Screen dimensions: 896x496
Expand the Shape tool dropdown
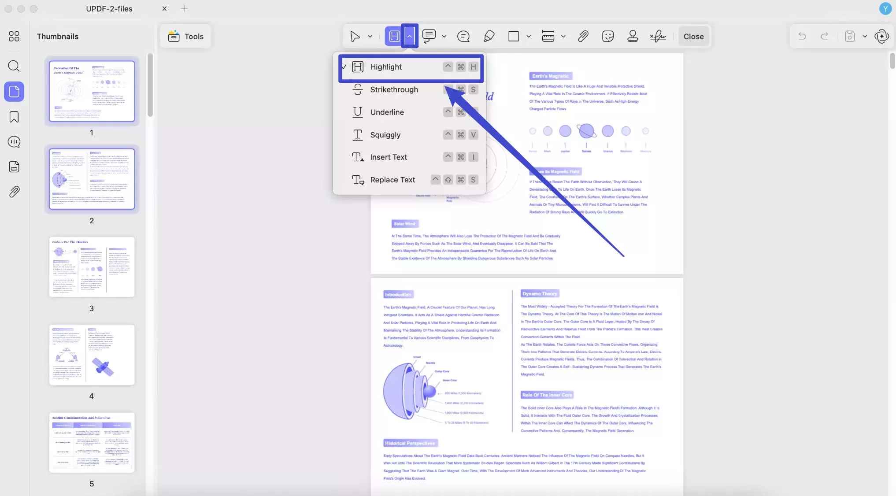point(528,36)
